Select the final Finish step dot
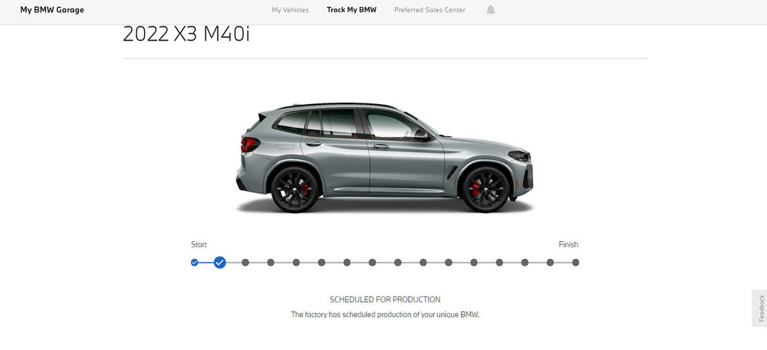This screenshot has height=350, width=767. click(x=576, y=263)
